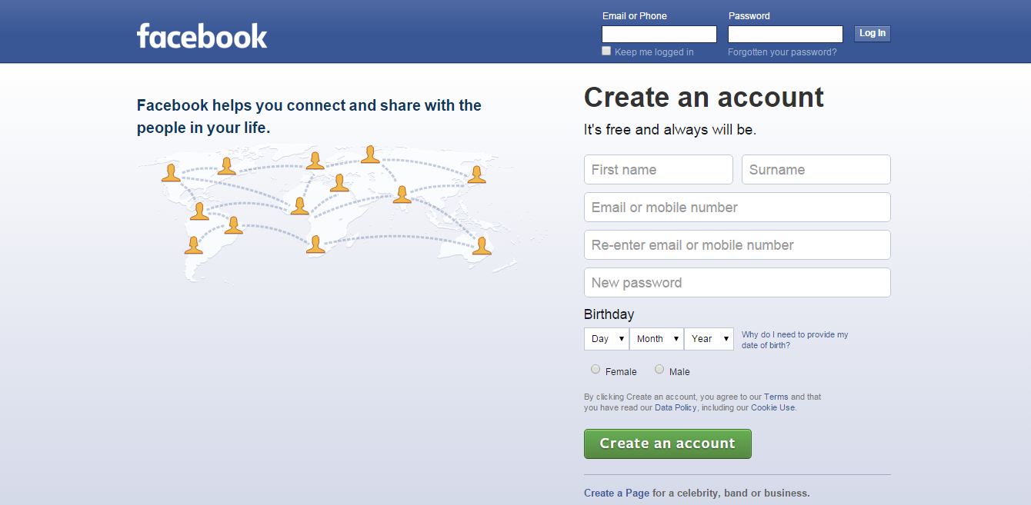The height and width of the screenshot is (505, 1031).
Task: Focus the Surname field
Action: click(816, 170)
